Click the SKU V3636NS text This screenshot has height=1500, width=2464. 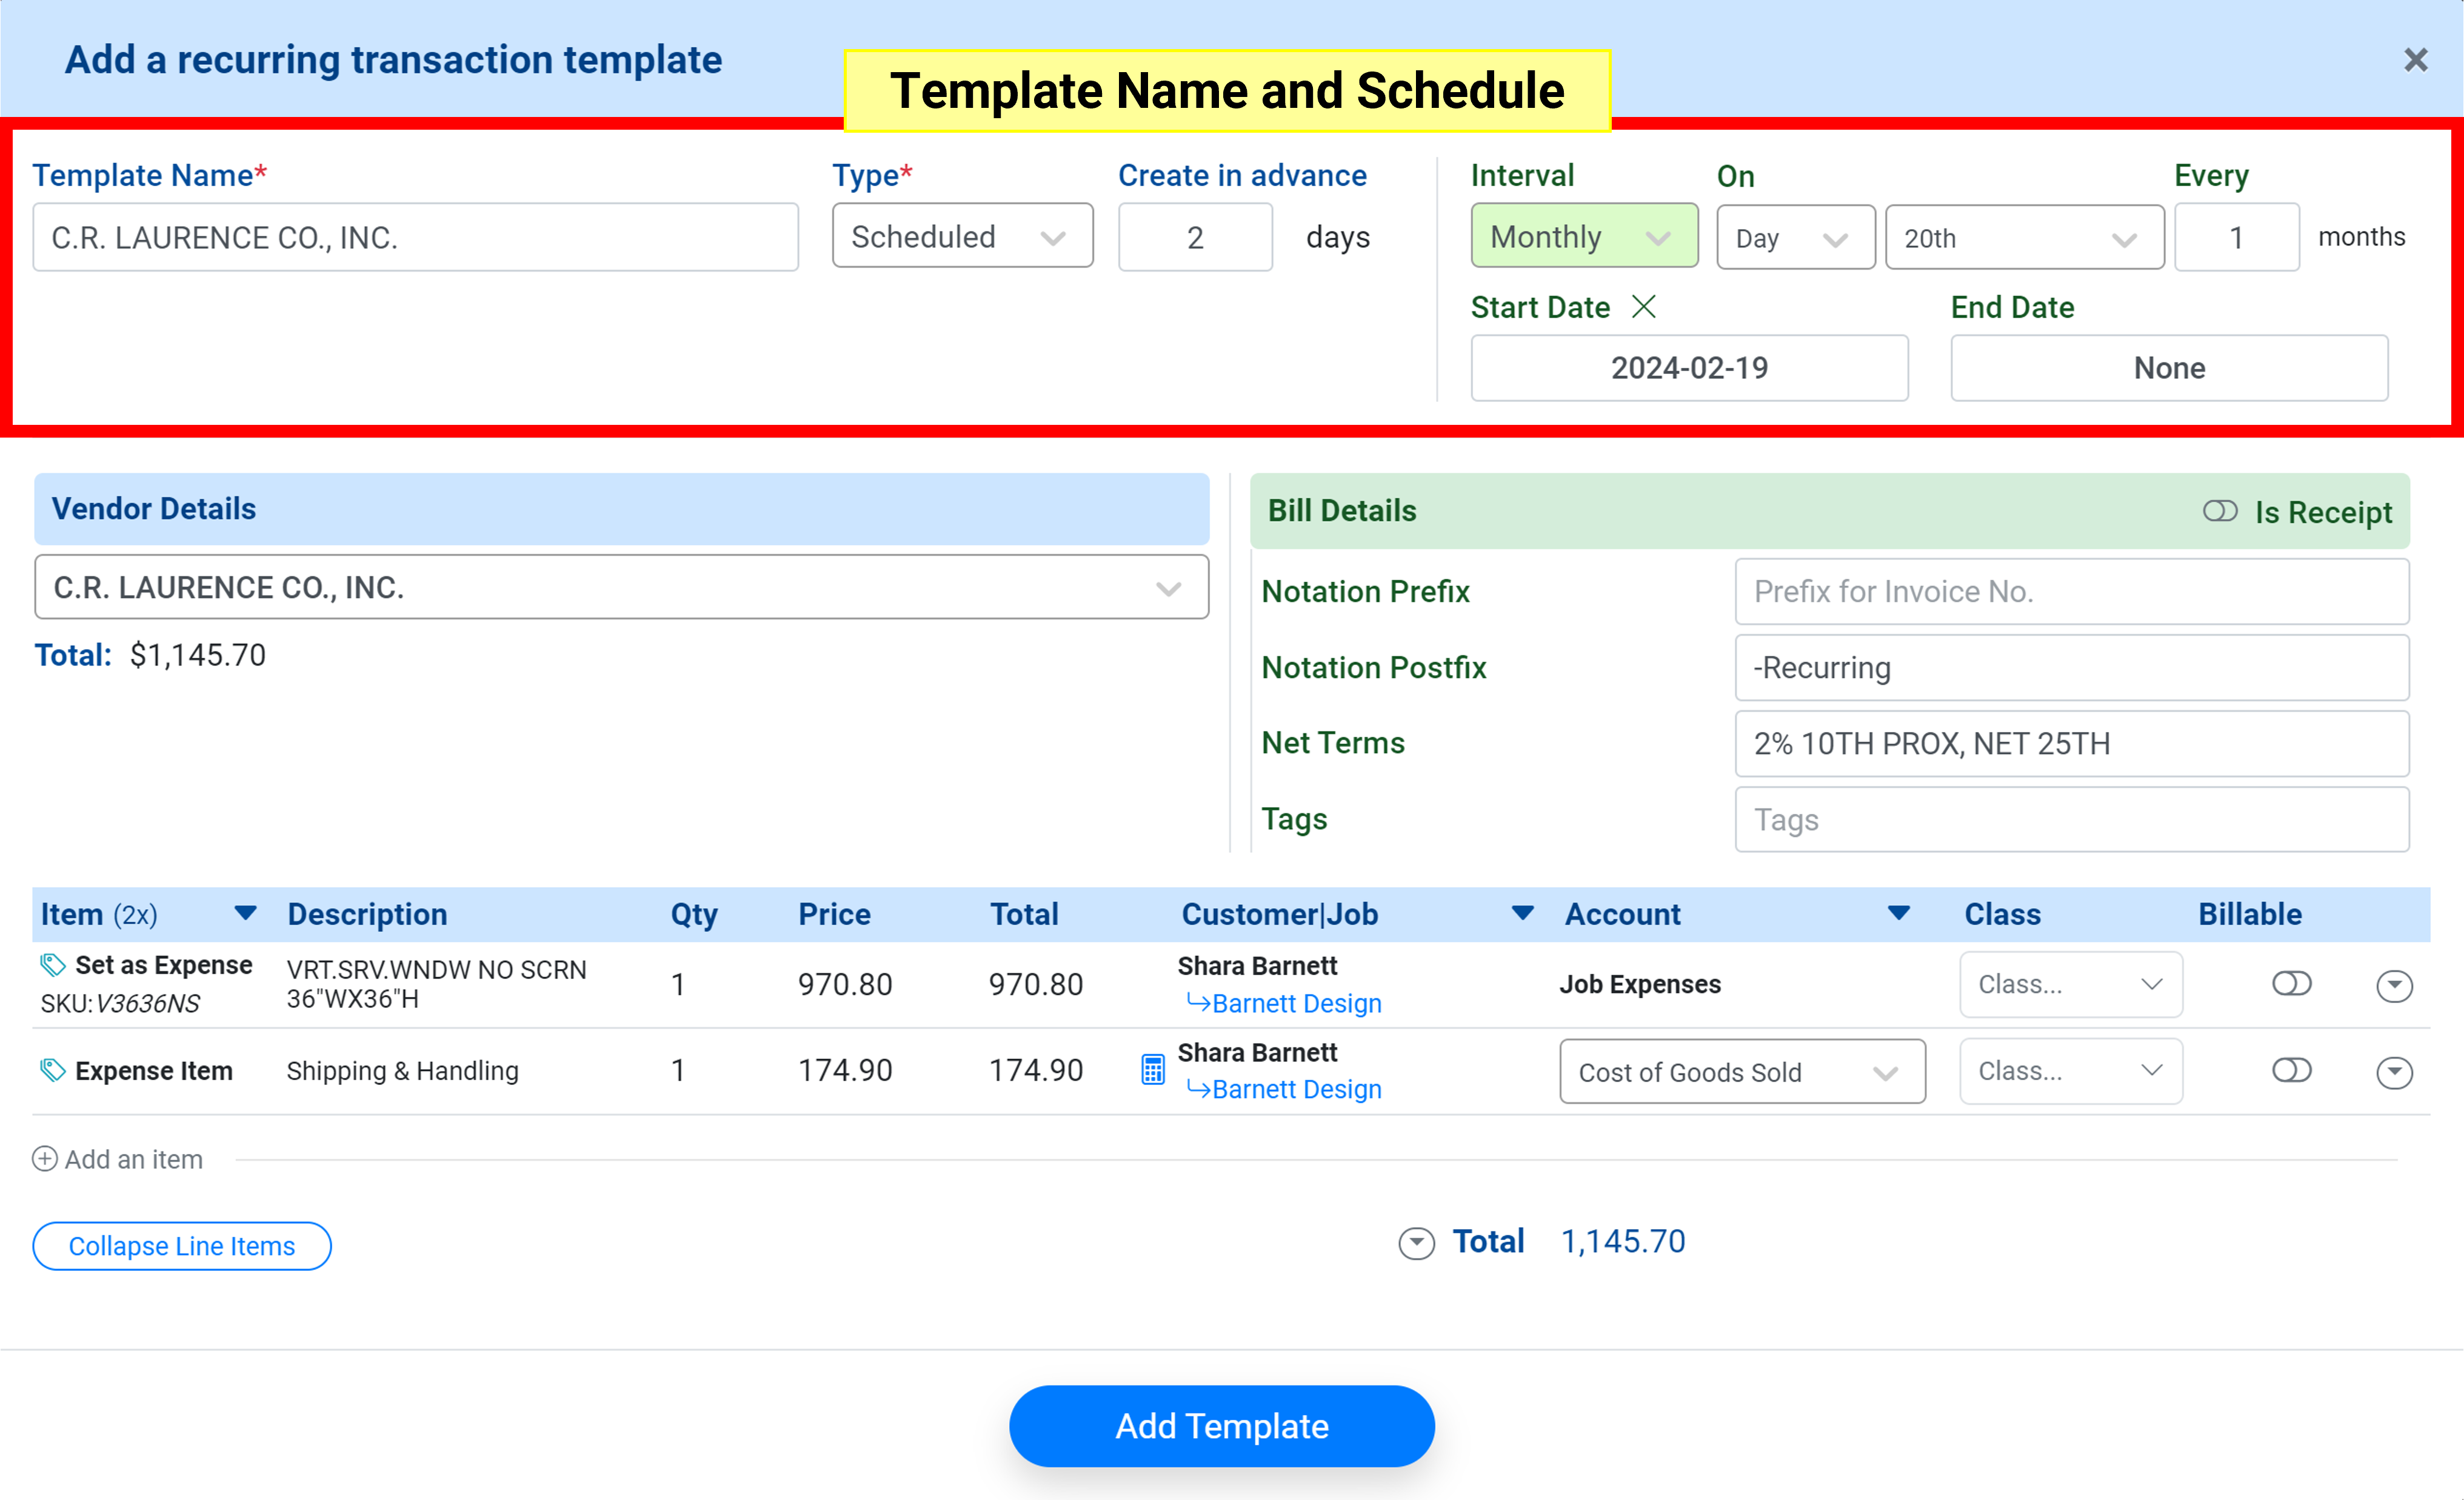(120, 1003)
